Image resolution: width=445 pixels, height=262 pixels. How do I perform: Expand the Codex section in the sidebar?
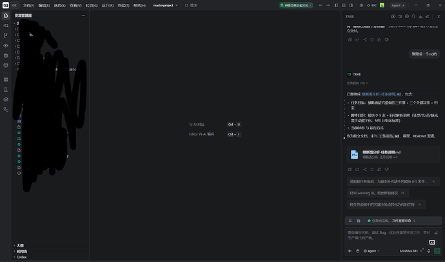click(x=51, y=257)
